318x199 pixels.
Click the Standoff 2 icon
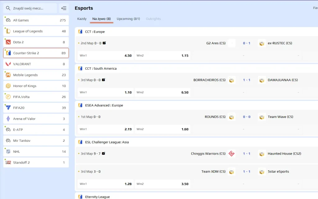8,162
